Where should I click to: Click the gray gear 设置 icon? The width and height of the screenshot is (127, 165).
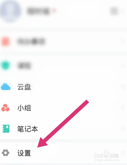coord(5,153)
